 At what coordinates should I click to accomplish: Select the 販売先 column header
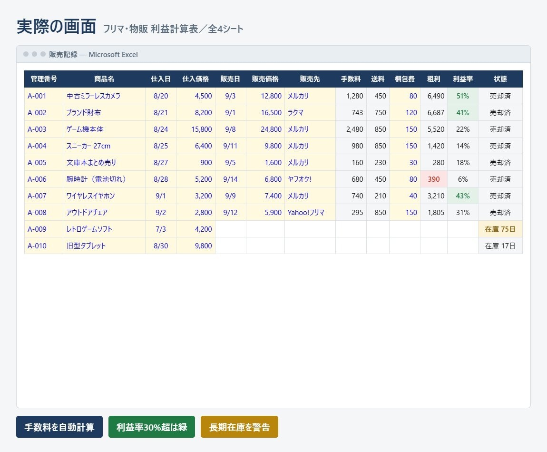pyautogui.click(x=310, y=79)
